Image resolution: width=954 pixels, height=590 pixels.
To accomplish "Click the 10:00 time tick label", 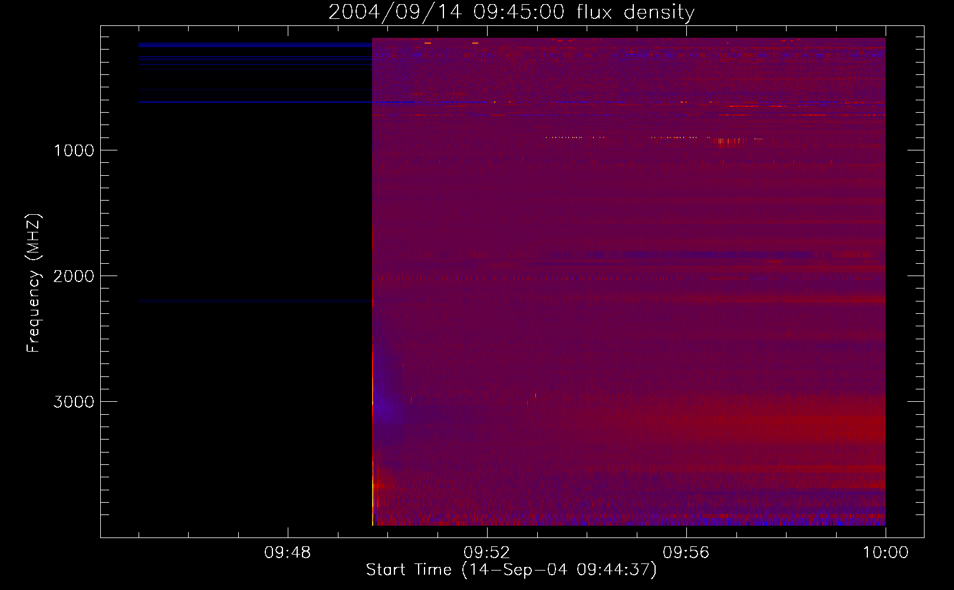I will click(886, 553).
